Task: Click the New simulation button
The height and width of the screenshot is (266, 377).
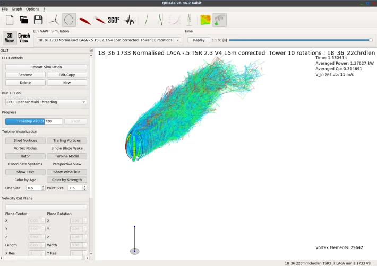Action: pyautogui.click(x=67, y=83)
